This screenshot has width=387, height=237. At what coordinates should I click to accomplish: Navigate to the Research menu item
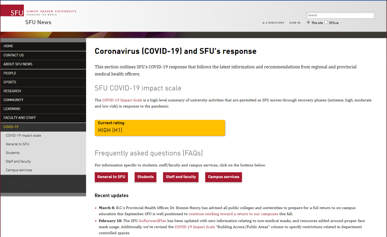point(12,91)
